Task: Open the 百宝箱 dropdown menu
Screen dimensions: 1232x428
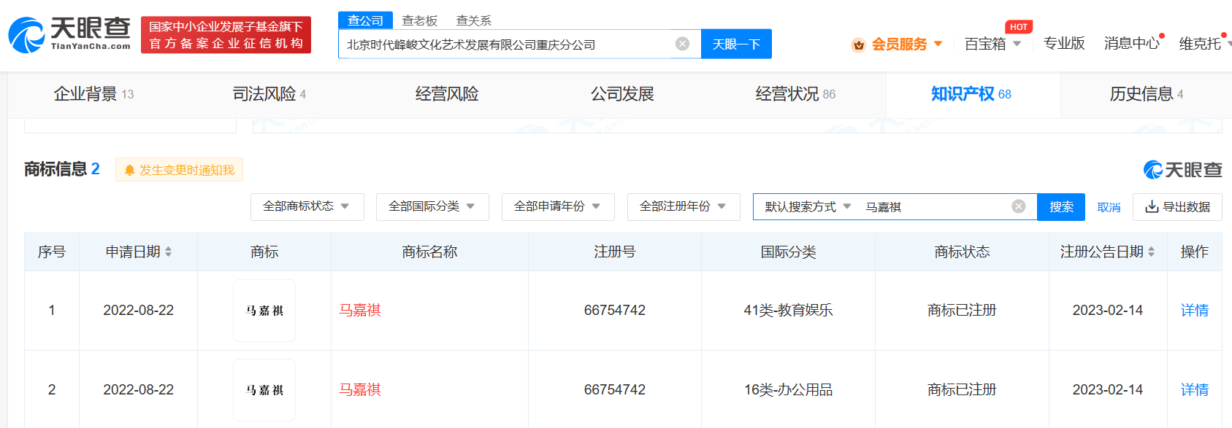Action: [992, 44]
